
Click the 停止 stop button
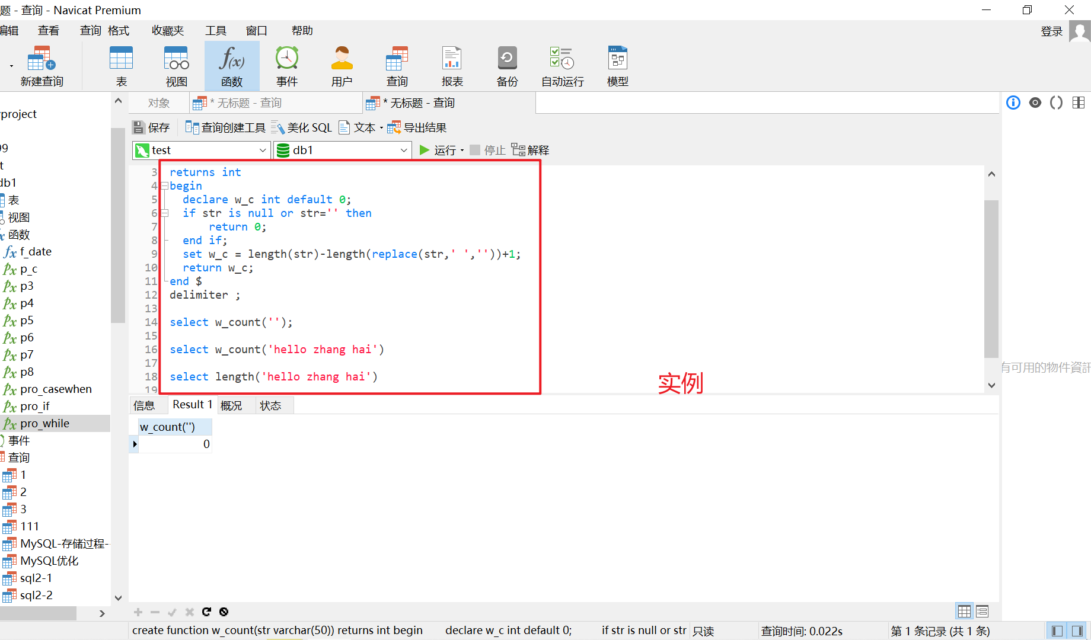(487, 150)
